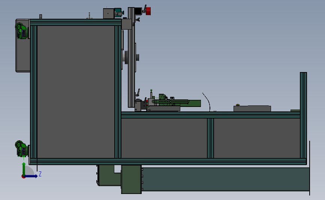This screenshot has height=200, width=325.
Task: Select the red knob atop the column
Action: tap(148, 11)
